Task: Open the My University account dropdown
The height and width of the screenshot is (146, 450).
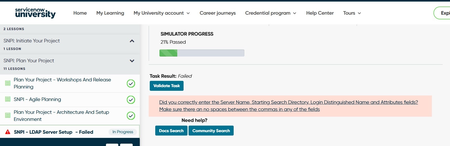Action: coord(162,13)
